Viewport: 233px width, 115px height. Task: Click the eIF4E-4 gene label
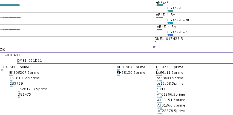pos(162,2)
